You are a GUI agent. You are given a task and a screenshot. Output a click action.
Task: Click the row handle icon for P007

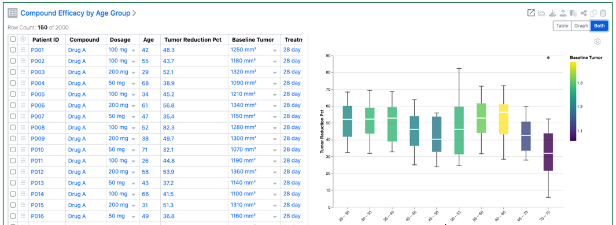[x=23, y=116]
